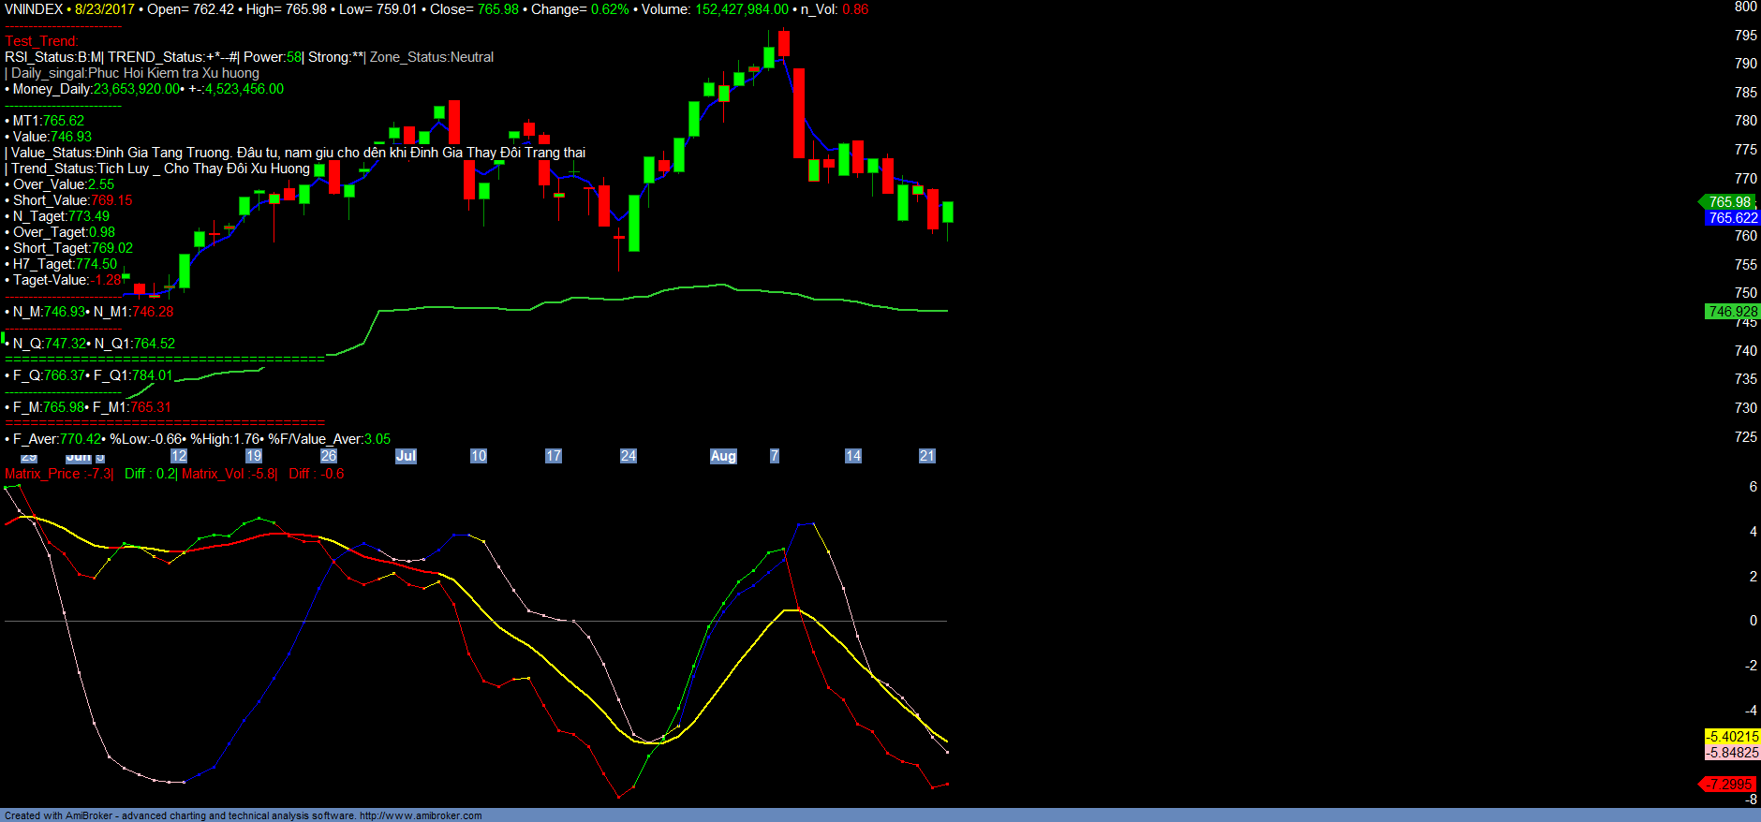Click the Zone_Status:Neutral text
The image size is (1761, 822).
pyautogui.click(x=431, y=57)
